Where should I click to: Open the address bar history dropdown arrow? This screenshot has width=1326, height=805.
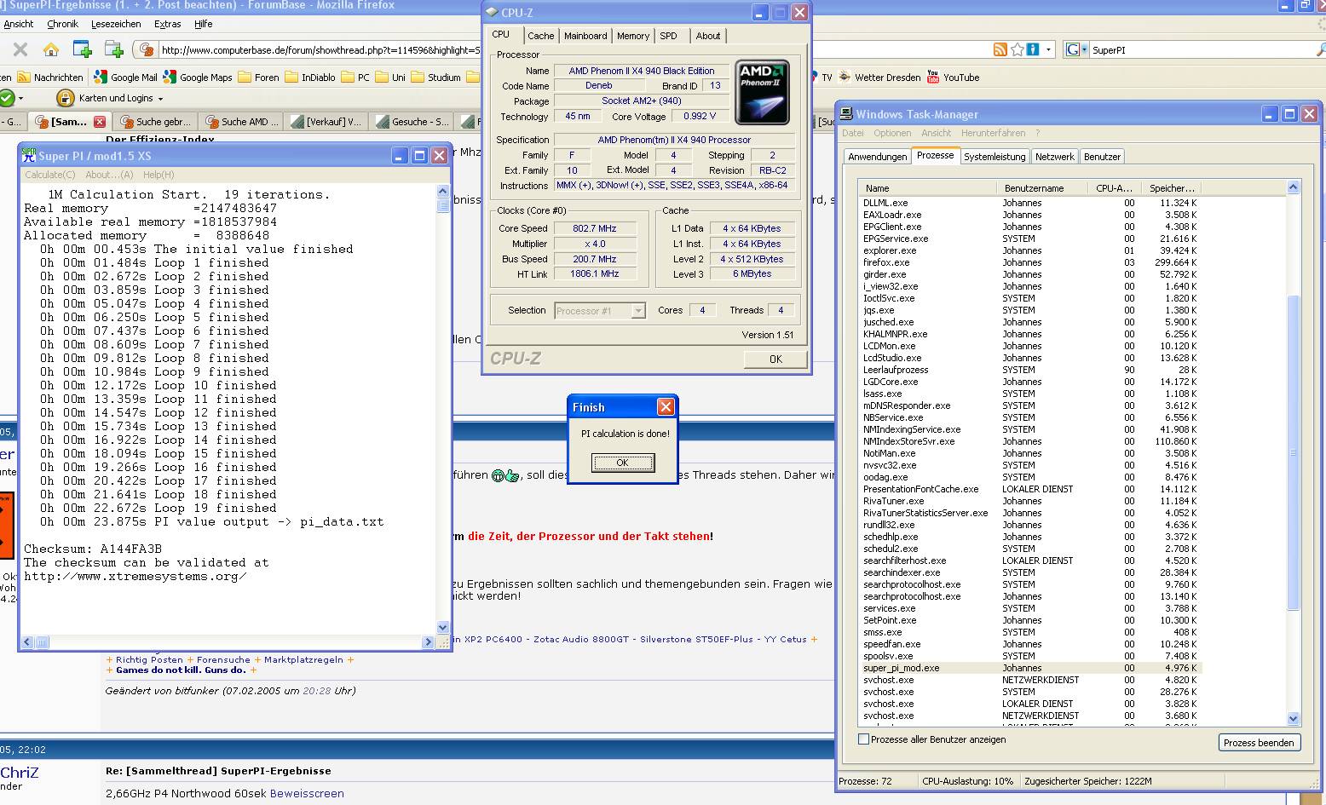[x=1050, y=49]
